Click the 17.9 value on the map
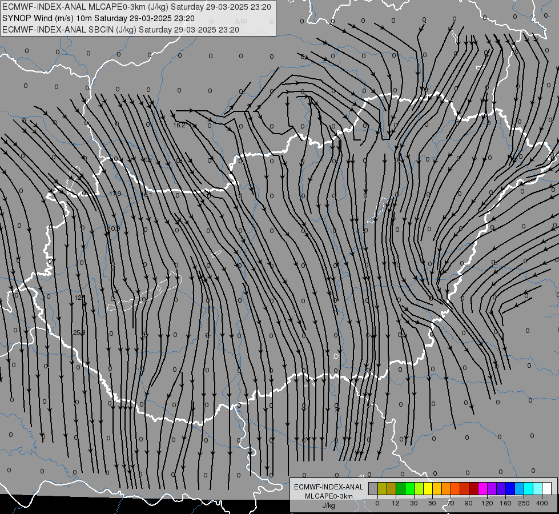The width and height of the screenshot is (559, 514). (x=115, y=194)
